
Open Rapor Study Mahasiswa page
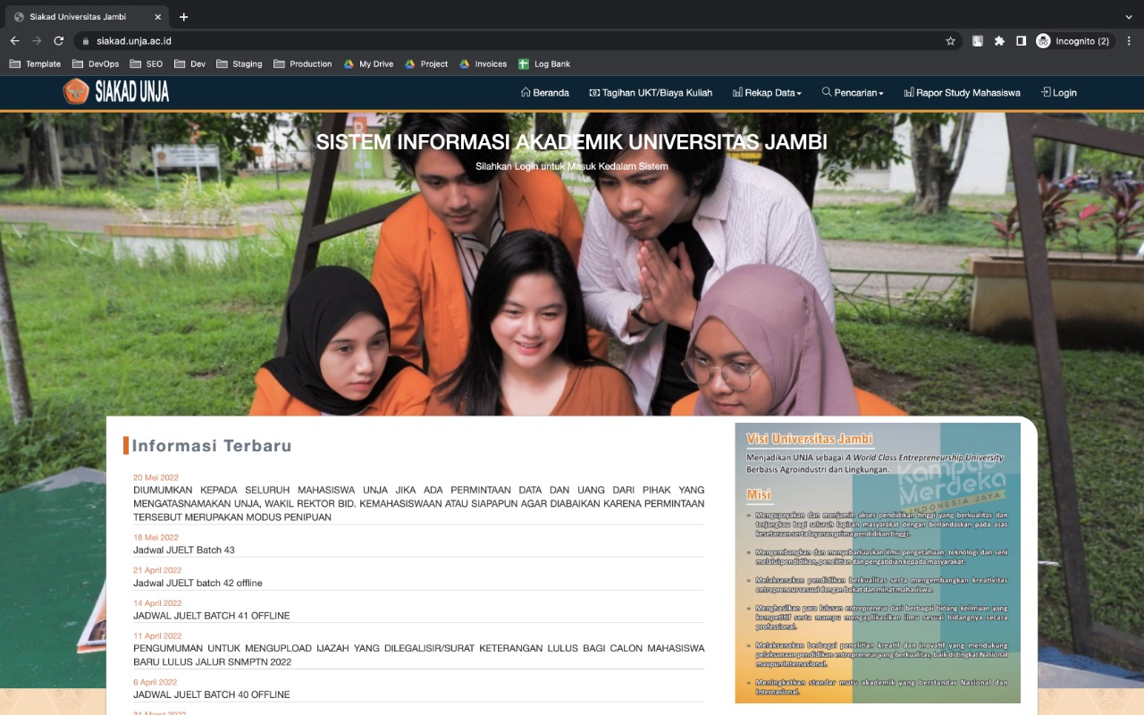point(962,93)
